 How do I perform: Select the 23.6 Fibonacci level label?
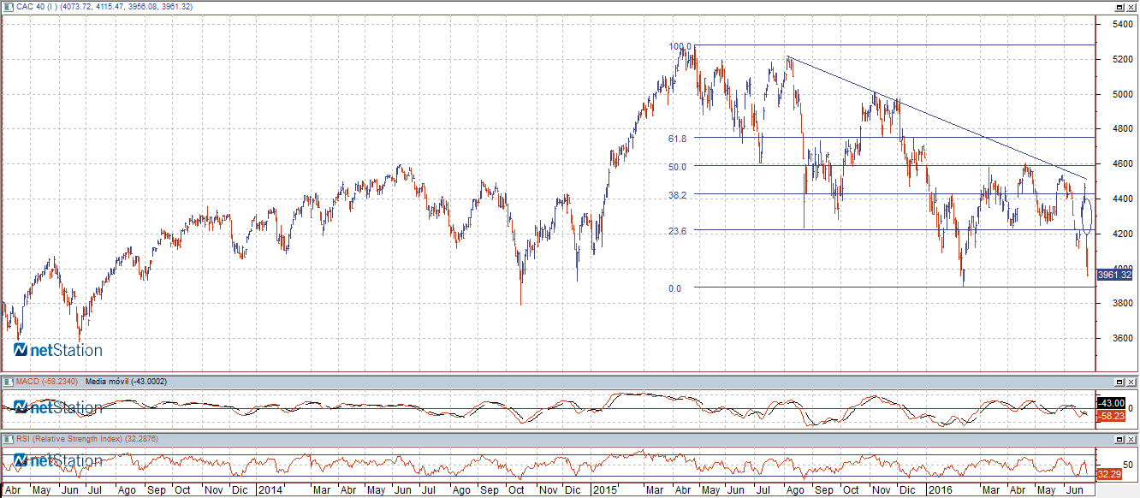679,231
